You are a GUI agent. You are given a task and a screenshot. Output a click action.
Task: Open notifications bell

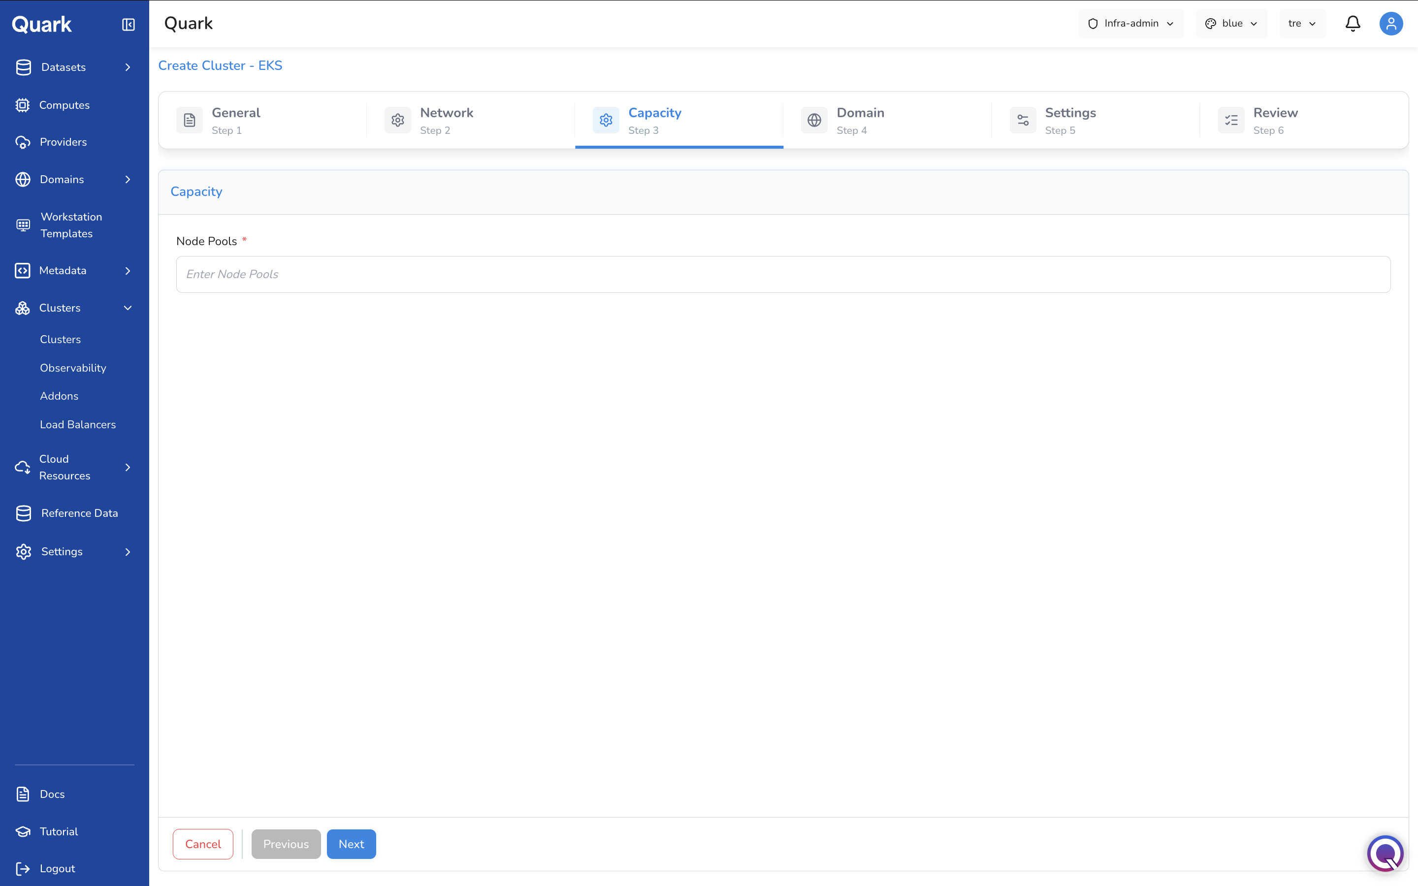click(1353, 24)
